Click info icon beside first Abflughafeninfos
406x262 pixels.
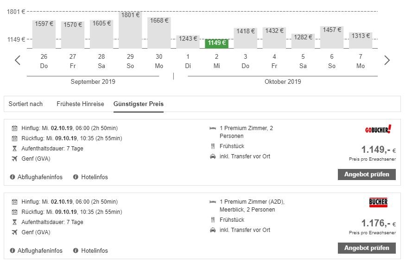[x=13, y=177]
